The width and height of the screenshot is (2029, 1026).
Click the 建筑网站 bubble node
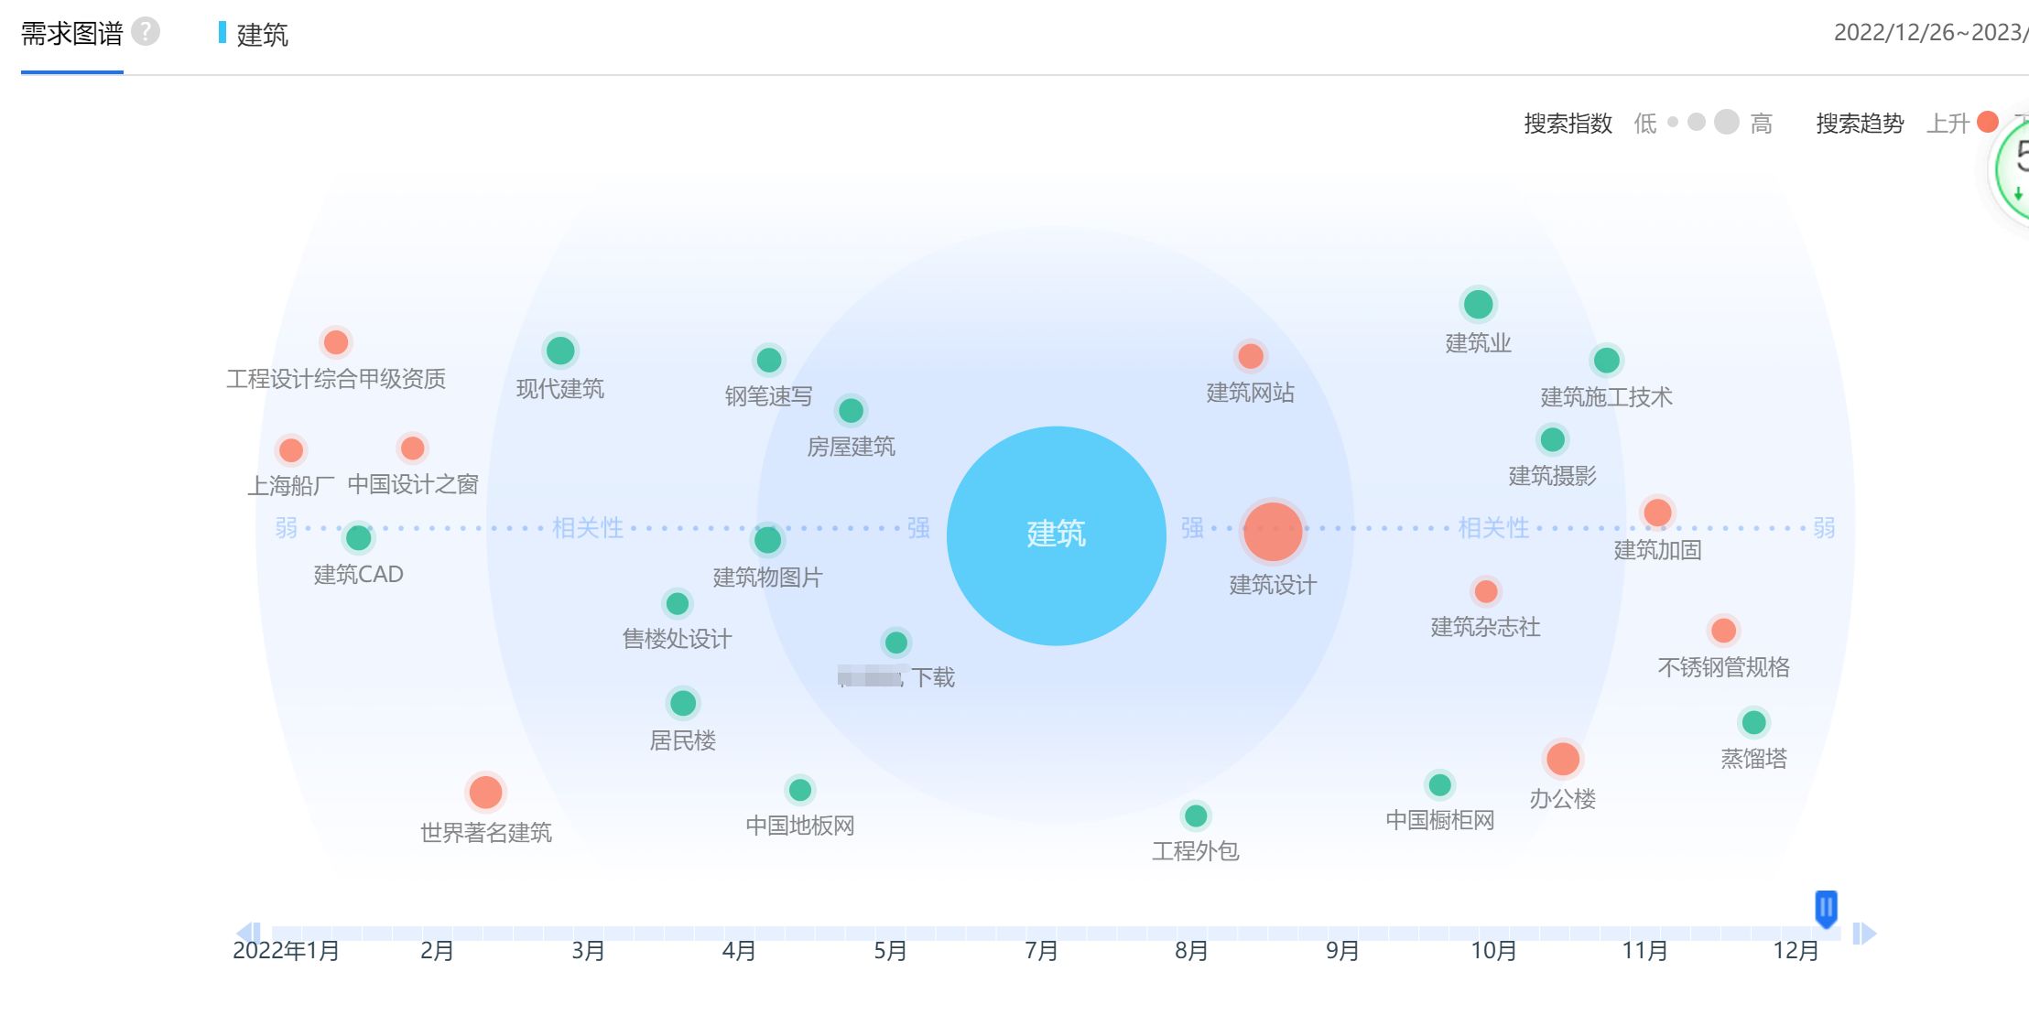click(x=1250, y=356)
